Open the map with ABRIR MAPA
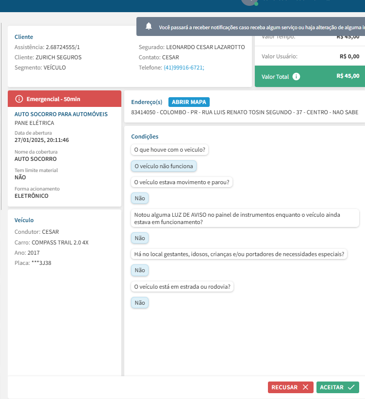 coord(189,102)
